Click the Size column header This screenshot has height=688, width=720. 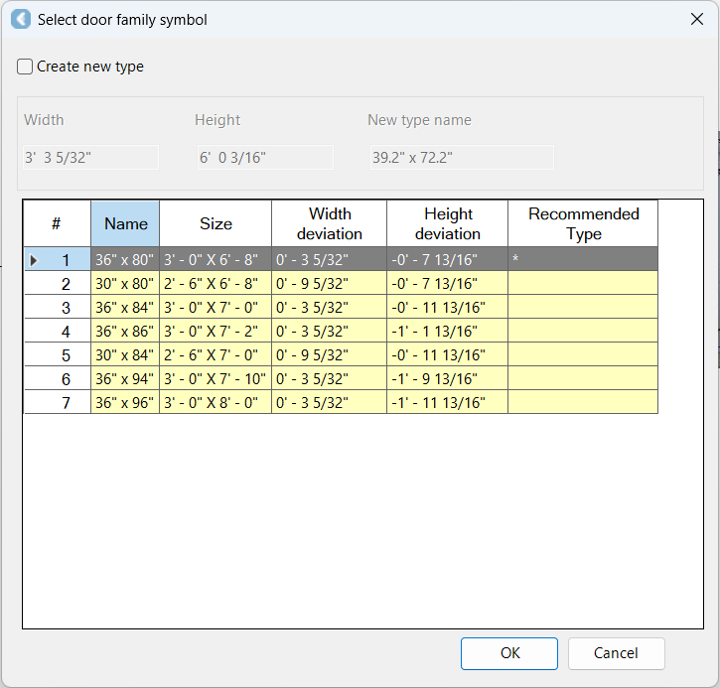tap(216, 223)
